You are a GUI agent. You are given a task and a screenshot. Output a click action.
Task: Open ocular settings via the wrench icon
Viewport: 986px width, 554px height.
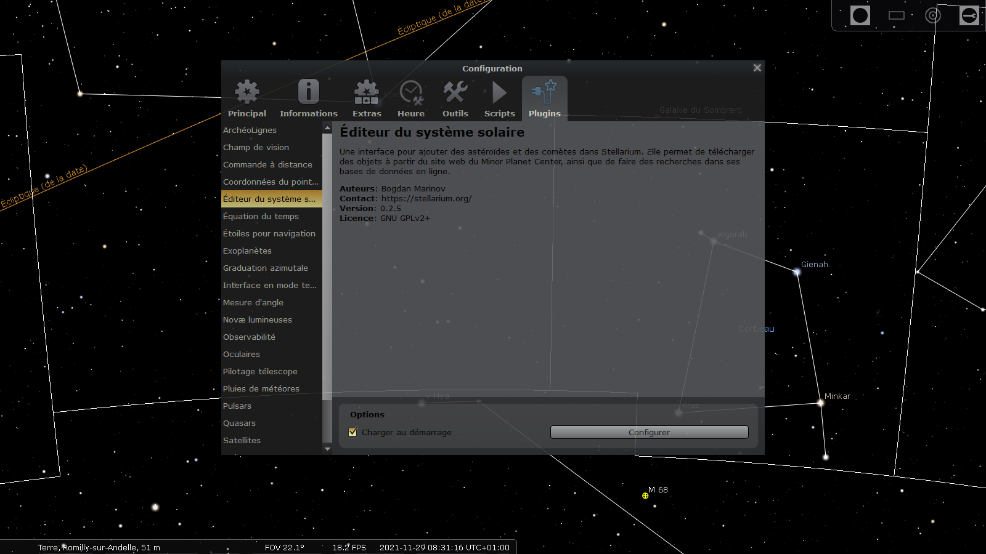click(968, 15)
